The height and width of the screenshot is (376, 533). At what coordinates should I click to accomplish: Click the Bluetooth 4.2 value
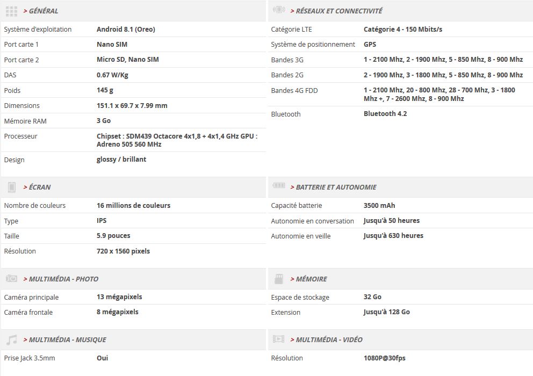[385, 114]
